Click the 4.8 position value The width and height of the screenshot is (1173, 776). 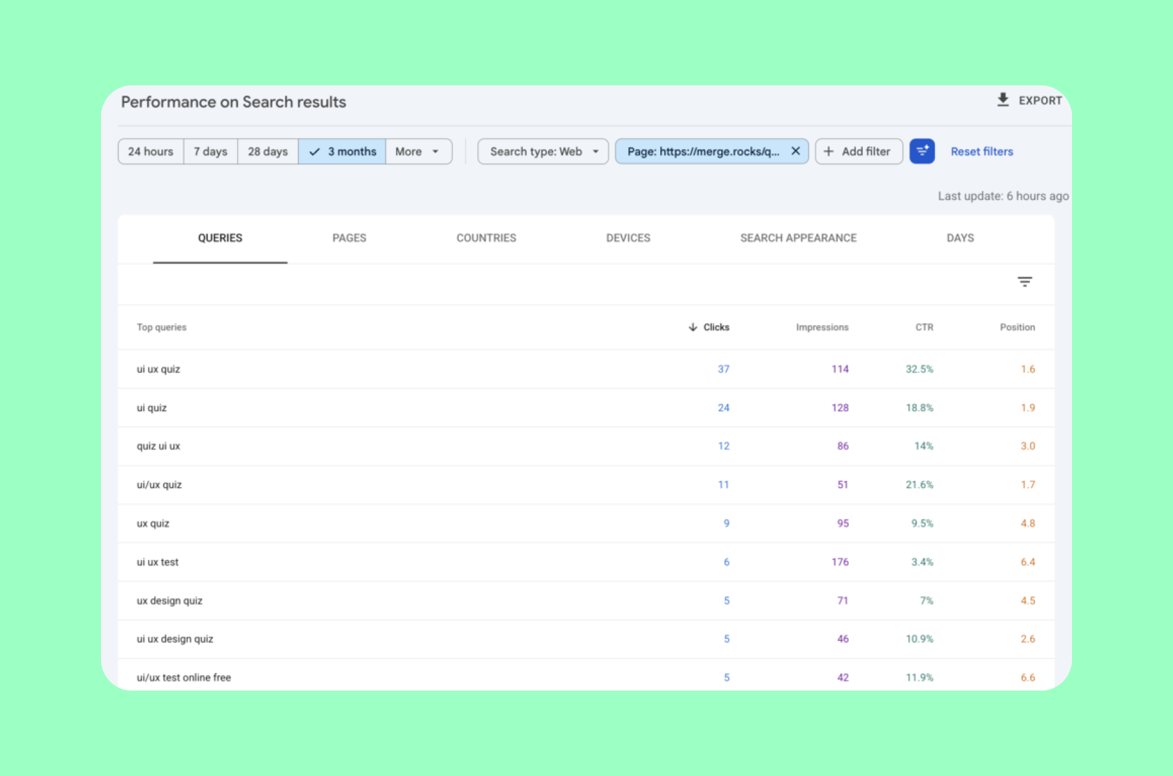pos(1028,523)
